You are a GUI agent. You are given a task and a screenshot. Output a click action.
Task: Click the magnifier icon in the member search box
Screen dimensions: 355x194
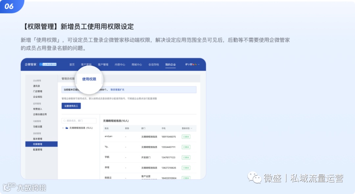pos(64,121)
